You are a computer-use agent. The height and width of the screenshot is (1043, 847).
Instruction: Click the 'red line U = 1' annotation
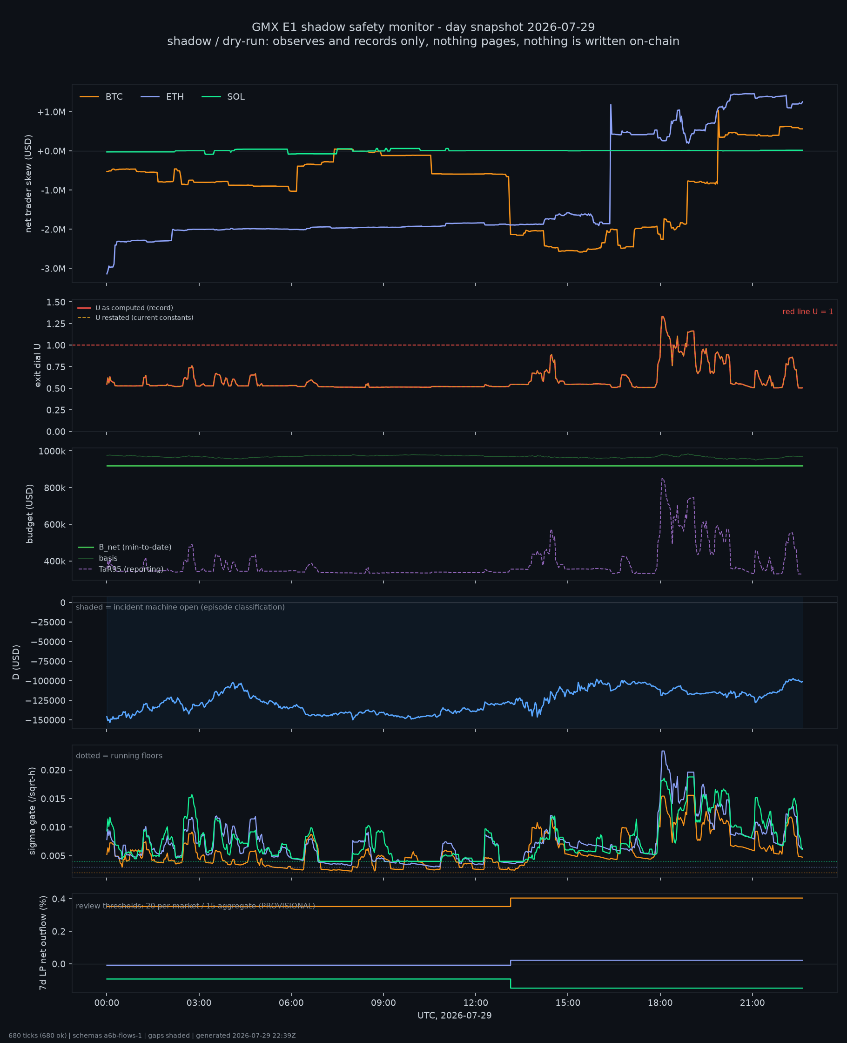click(807, 312)
